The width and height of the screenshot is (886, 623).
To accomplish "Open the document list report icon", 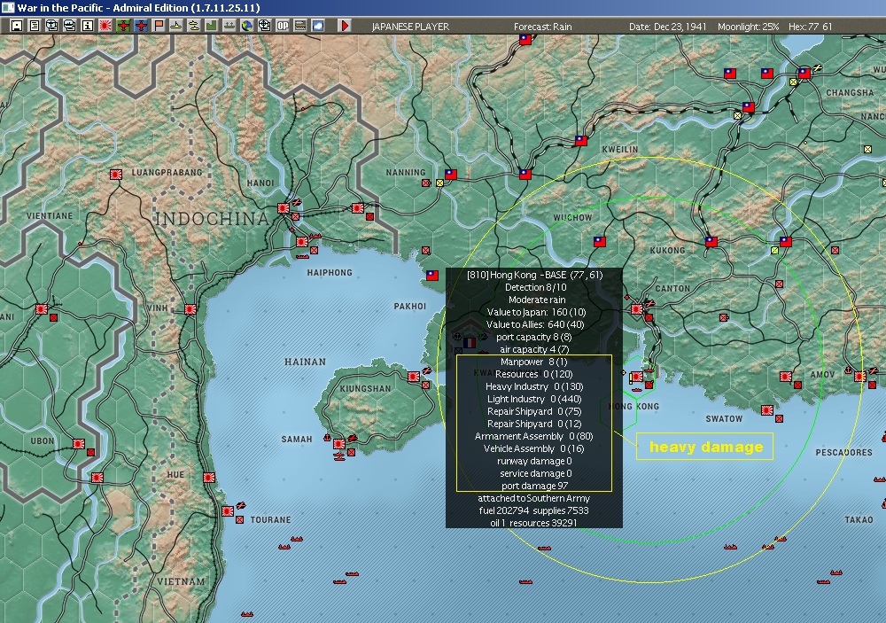I will click(x=34, y=26).
